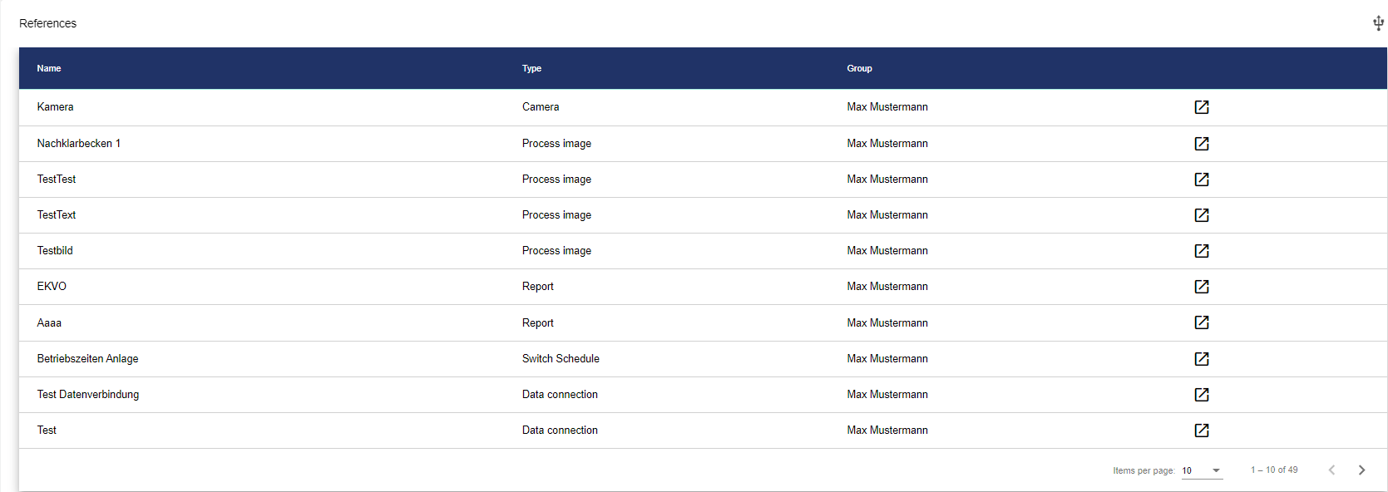This screenshot has height=492, width=1388.
Task: Go to the previous page of references
Action: point(1331,470)
